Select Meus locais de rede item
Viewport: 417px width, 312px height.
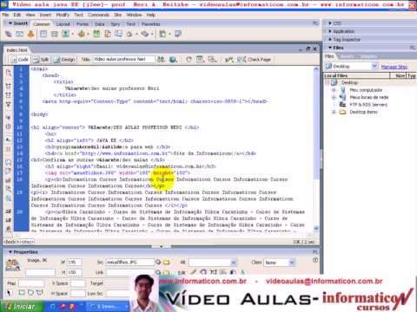click(368, 97)
